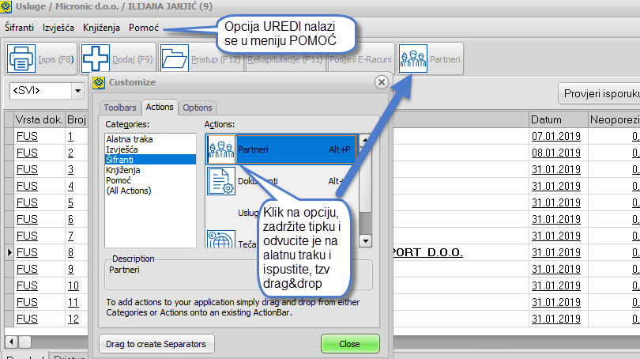Click the Dodaj (F9) plus icon
The height and width of the screenshot is (359, 640).
pos(96,59)
